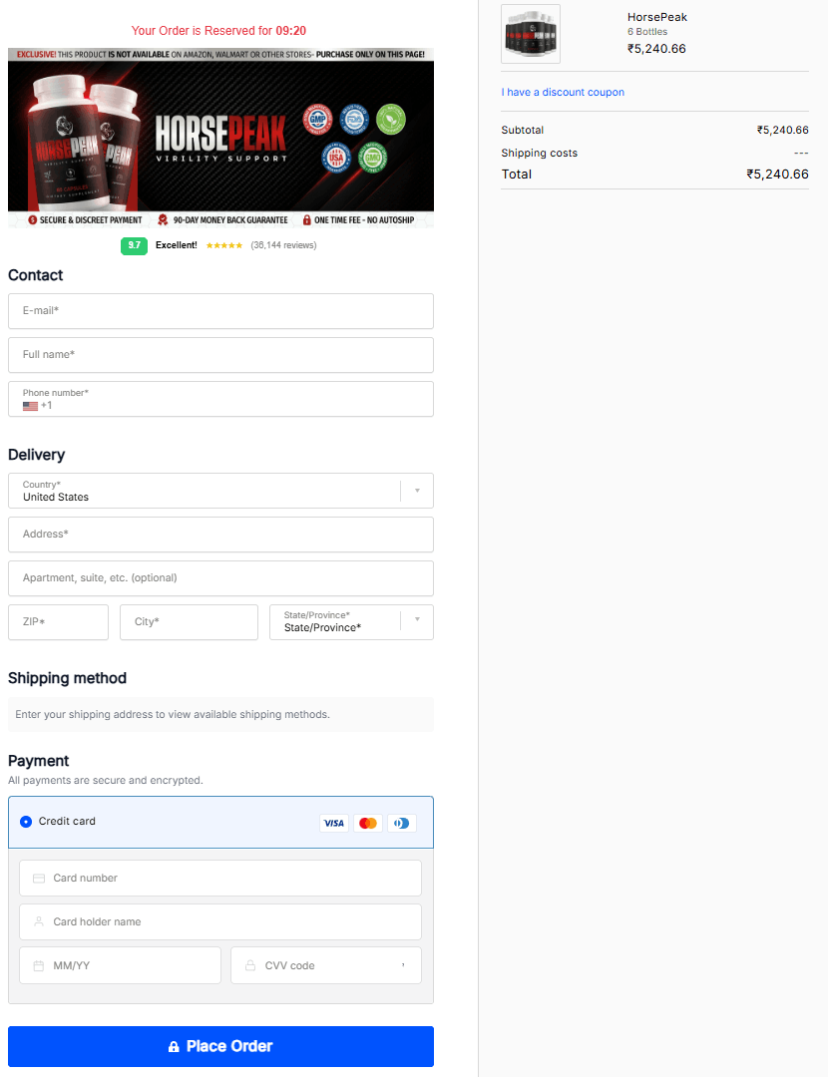Click the US flag phone code icon
The height and width of the screenshot is (1077, 828).
tap(30, 406)
